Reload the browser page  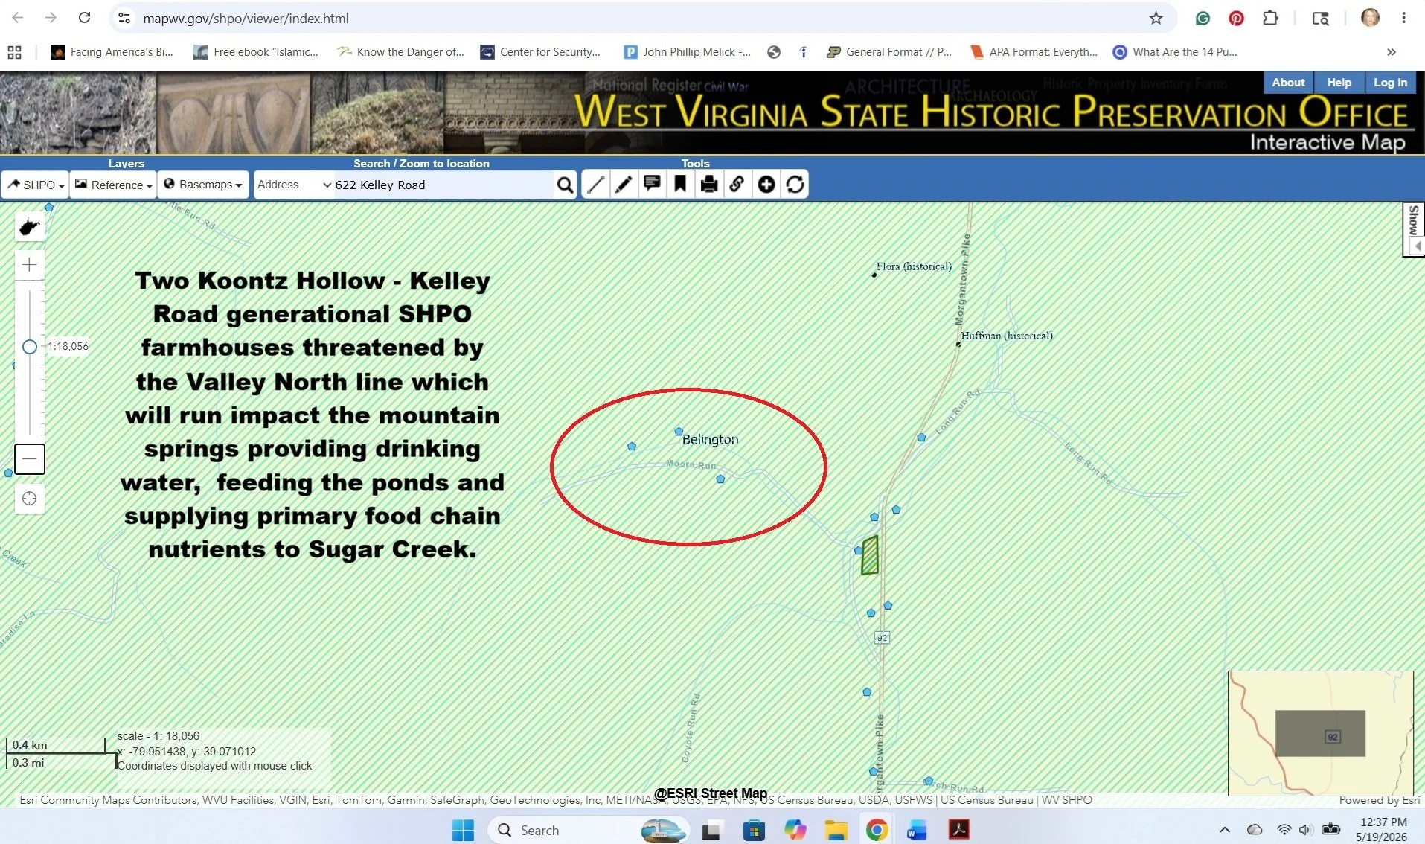84,18
